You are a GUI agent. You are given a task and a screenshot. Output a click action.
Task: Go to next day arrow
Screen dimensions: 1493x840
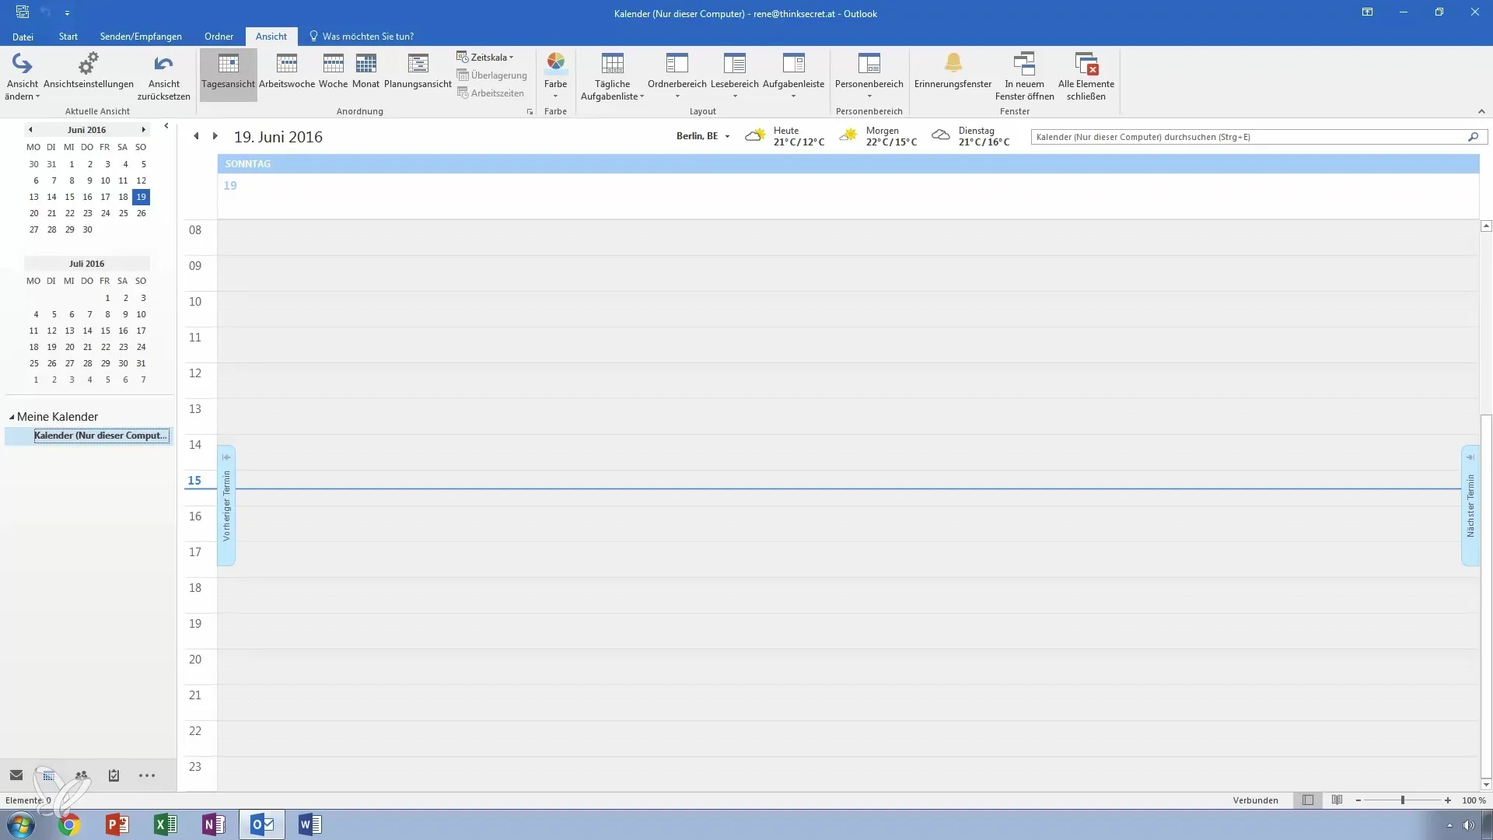coord(215,136)
